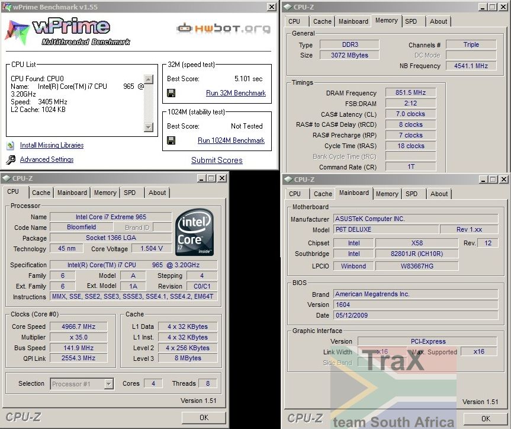The width and height of the screenshot is (511, 429).
Task: Minimize the CPU-Z Memory window
Action: coord(483,7)
